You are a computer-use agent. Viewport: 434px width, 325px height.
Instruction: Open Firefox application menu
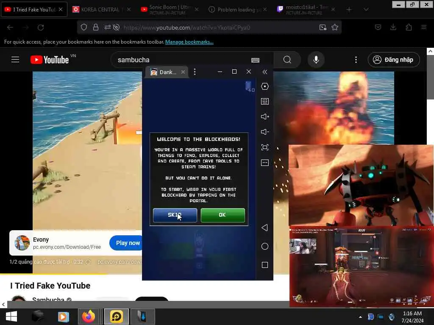click(x=424, y=27)
